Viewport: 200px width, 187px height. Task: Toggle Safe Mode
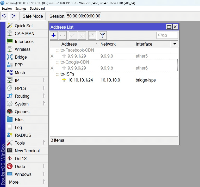33,16
